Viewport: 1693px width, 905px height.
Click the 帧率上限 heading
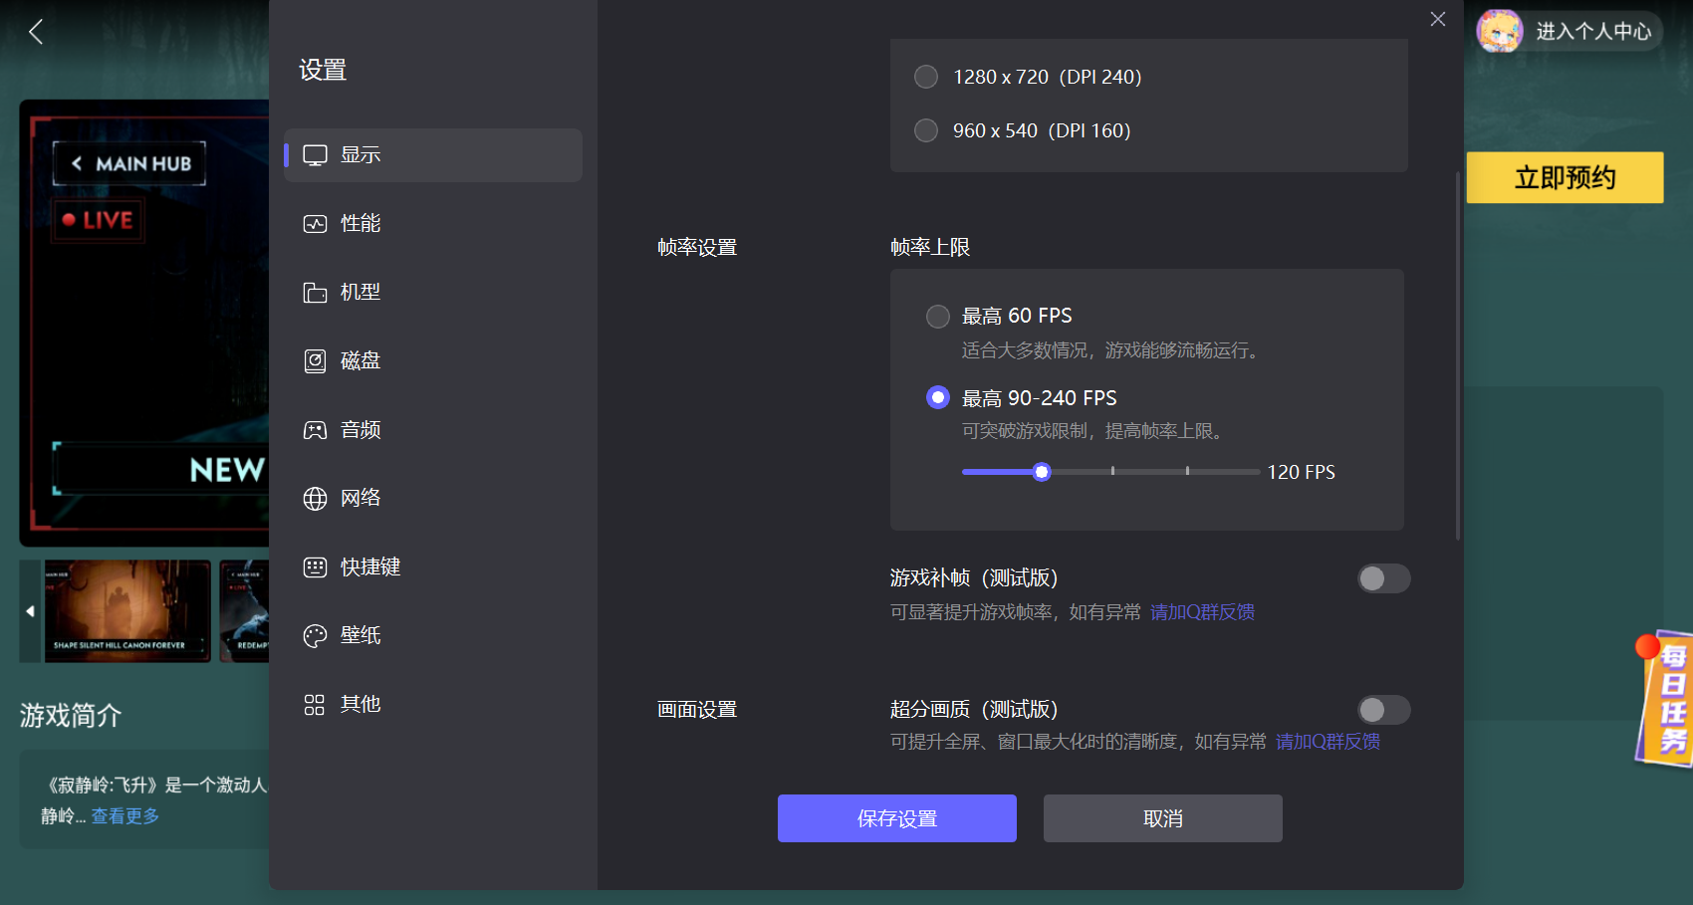930,248
